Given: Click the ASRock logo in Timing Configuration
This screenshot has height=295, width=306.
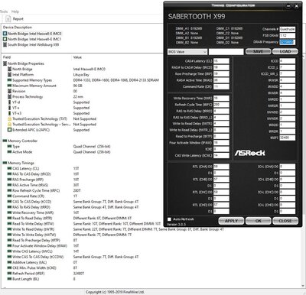Looking at the screenshot, I should 249,153.
